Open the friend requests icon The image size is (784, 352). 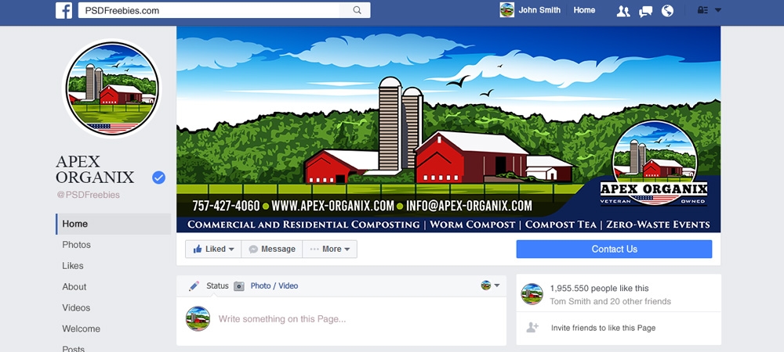(623, 11)
